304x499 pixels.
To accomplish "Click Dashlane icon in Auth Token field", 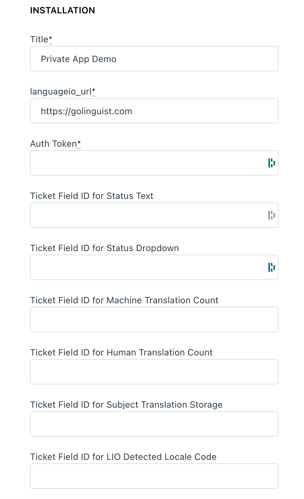I will [x=271, y=163].
